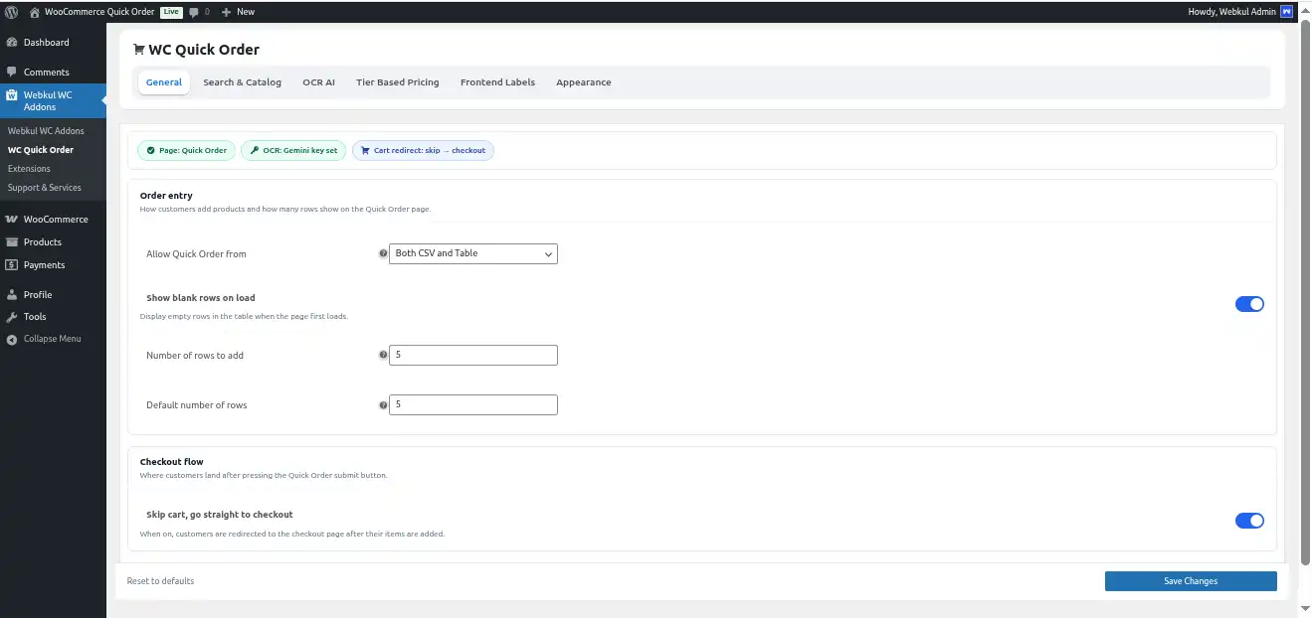Image resolution: width=1312 pixels, height=618 pixels.
Task: Open Support & Services submenu link
Action: click(45, 188)
